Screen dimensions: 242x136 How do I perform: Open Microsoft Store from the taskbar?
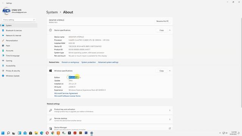click(x=31, y=133)
